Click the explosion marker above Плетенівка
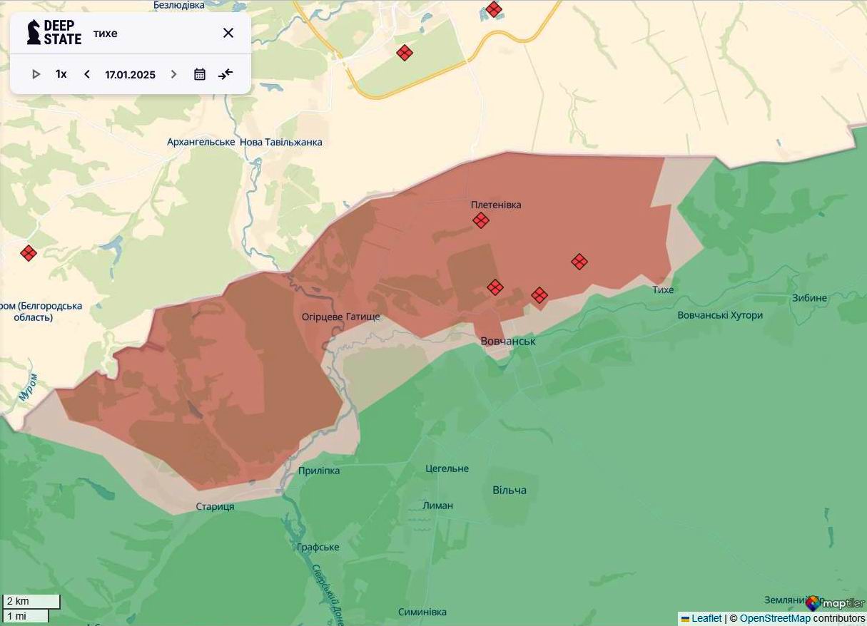This screenshot has height=626, width=867. (480, 220)
